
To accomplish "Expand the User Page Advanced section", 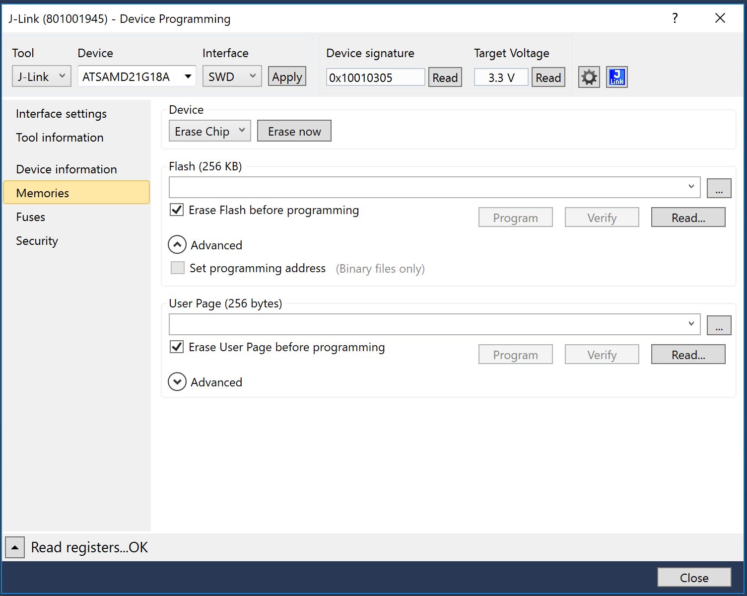I will pos(177,382).
